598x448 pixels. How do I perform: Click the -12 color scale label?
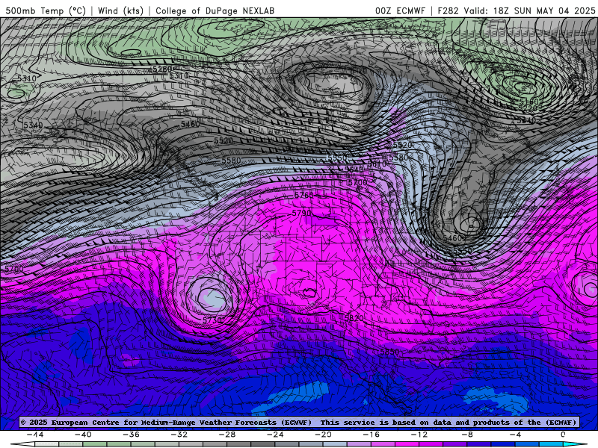coord(419,435)
